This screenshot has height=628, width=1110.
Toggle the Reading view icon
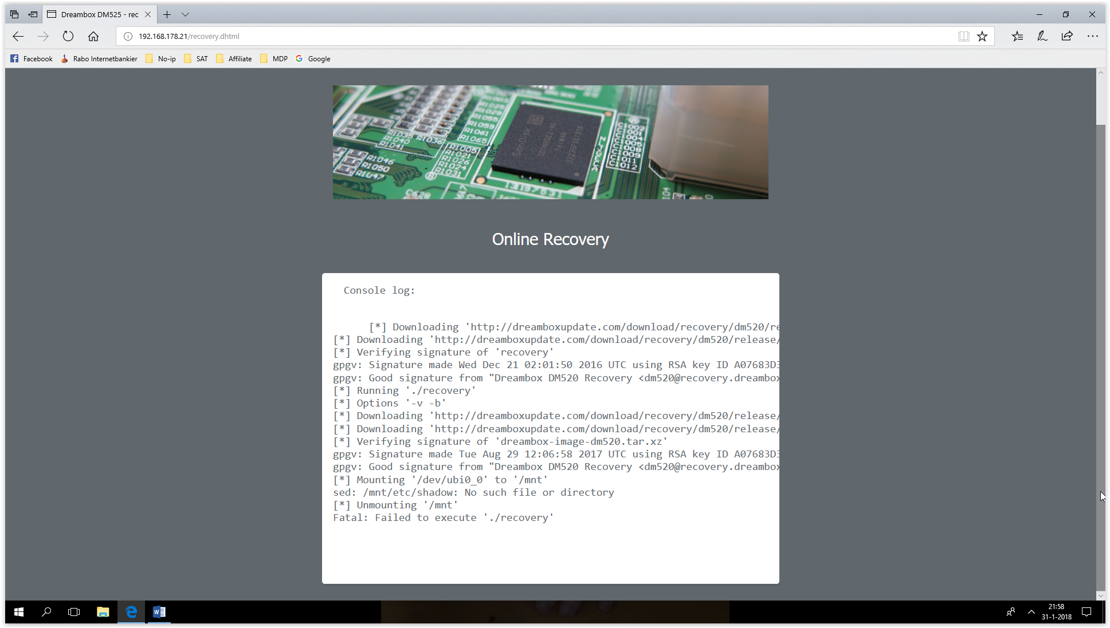tap(963, 36)
